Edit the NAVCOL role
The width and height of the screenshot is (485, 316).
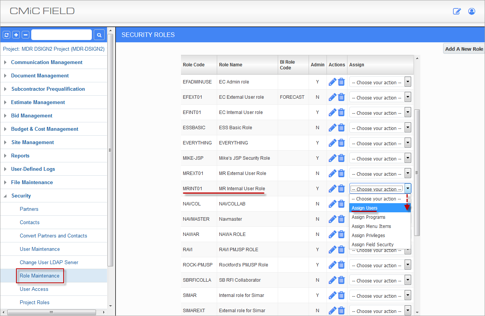(333, 204)
